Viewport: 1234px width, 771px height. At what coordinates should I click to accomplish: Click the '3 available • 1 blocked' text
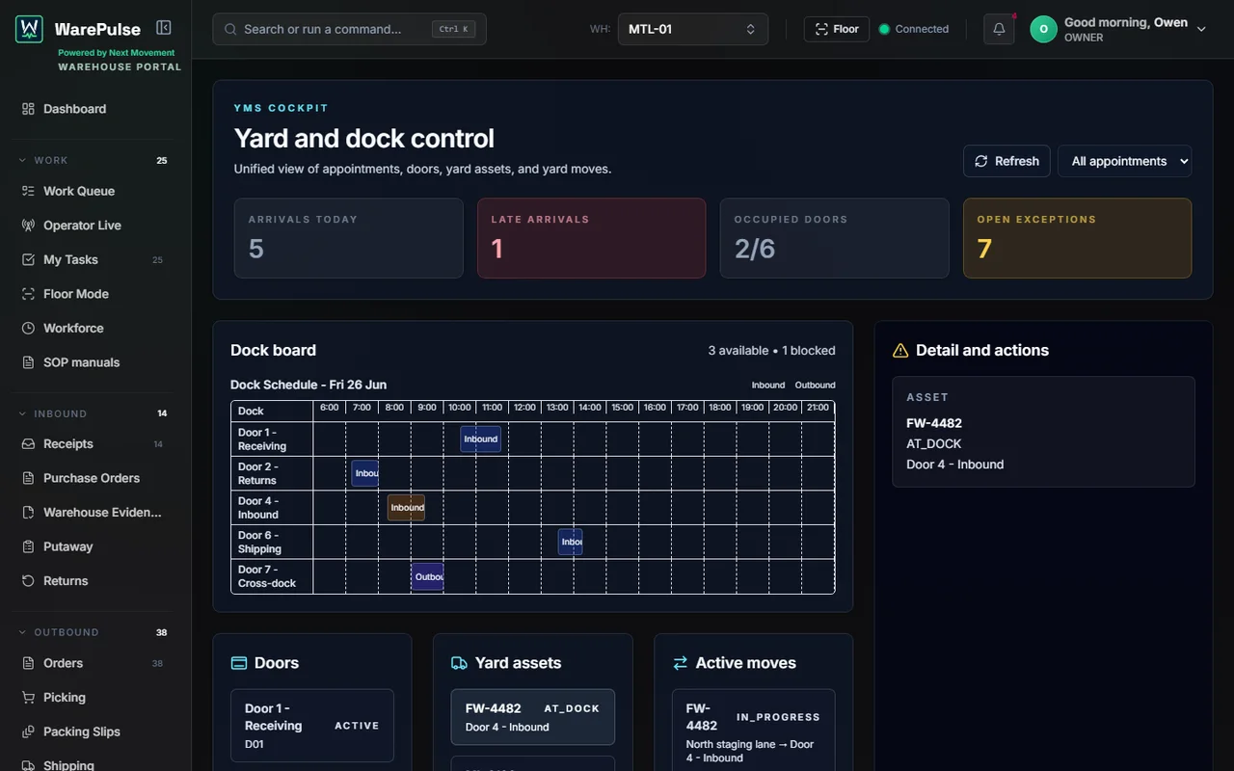[x=771, y=351]
